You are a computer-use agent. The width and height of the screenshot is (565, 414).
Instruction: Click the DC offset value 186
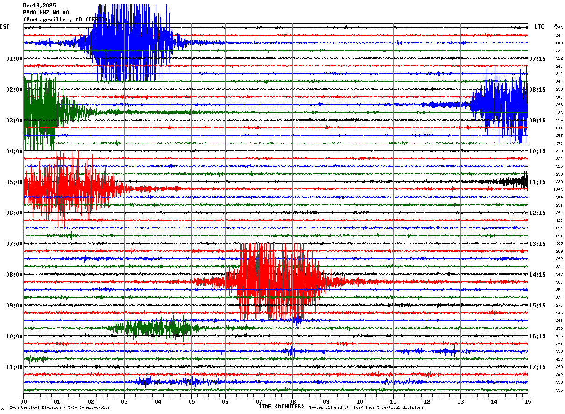[x=559, y=113]
